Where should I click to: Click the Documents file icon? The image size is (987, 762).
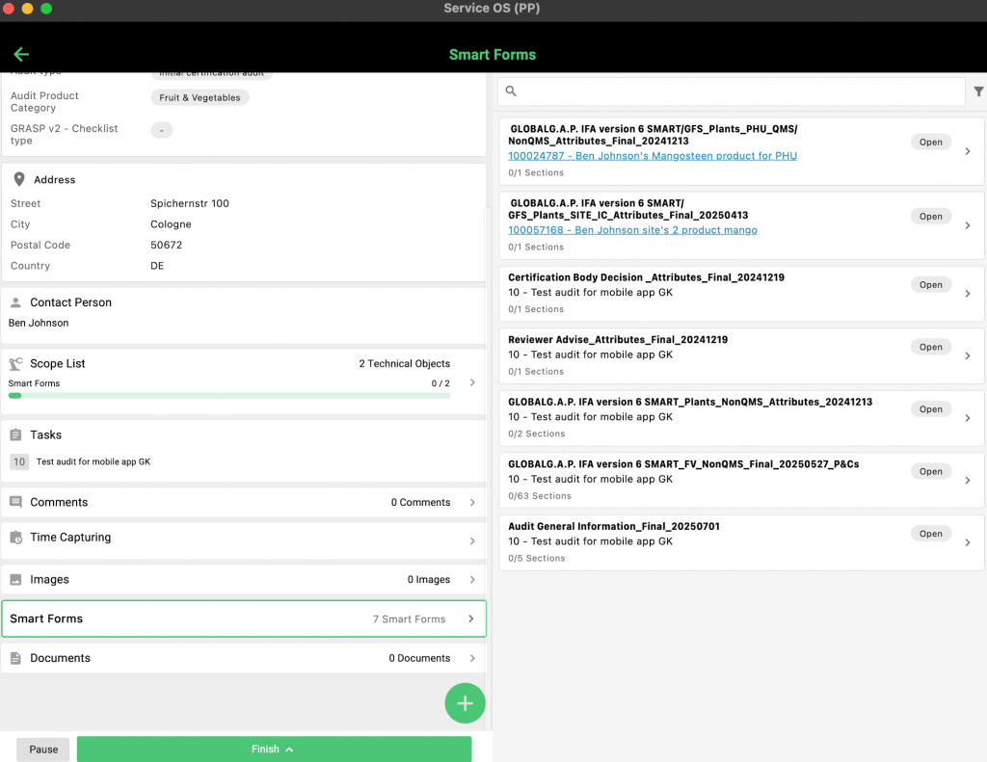click(16, 659)
